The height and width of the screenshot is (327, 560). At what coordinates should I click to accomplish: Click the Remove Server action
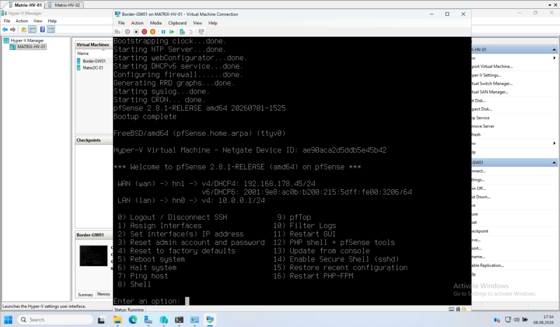483,126
